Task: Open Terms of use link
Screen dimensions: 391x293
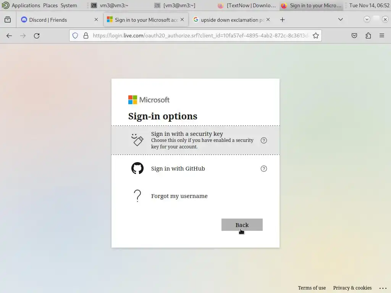Action: [x=312, y=288]
